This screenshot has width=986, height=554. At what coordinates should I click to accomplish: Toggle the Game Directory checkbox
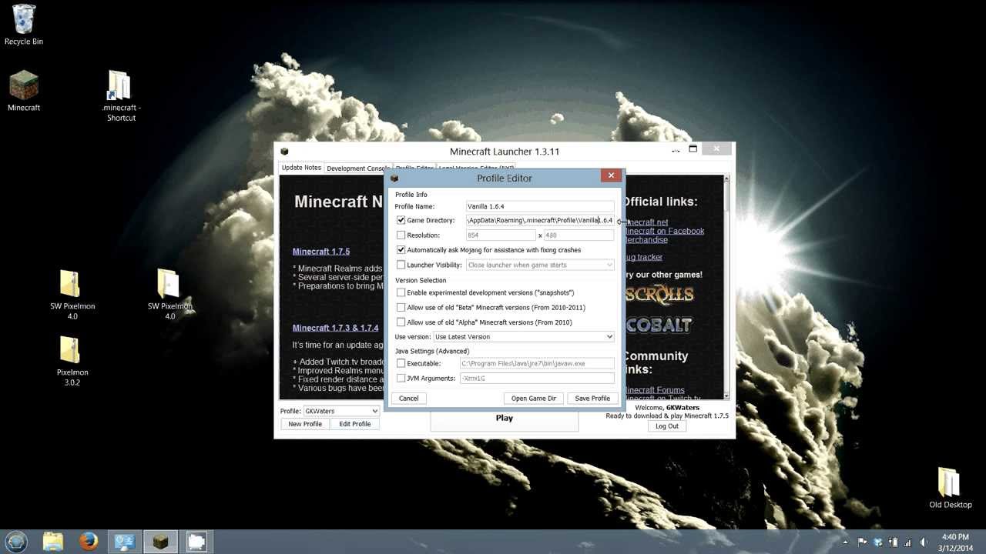[x=401, y=220]
